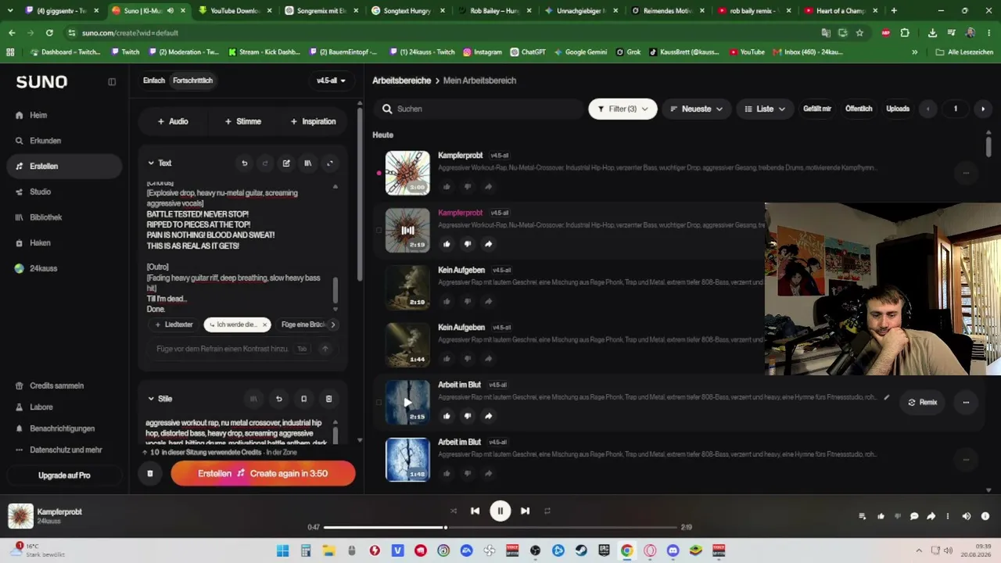Click the lyrics box vertical scrollbar thumb
The width and height of the screenshot is (1001, 563).
[x=335, y=292]
